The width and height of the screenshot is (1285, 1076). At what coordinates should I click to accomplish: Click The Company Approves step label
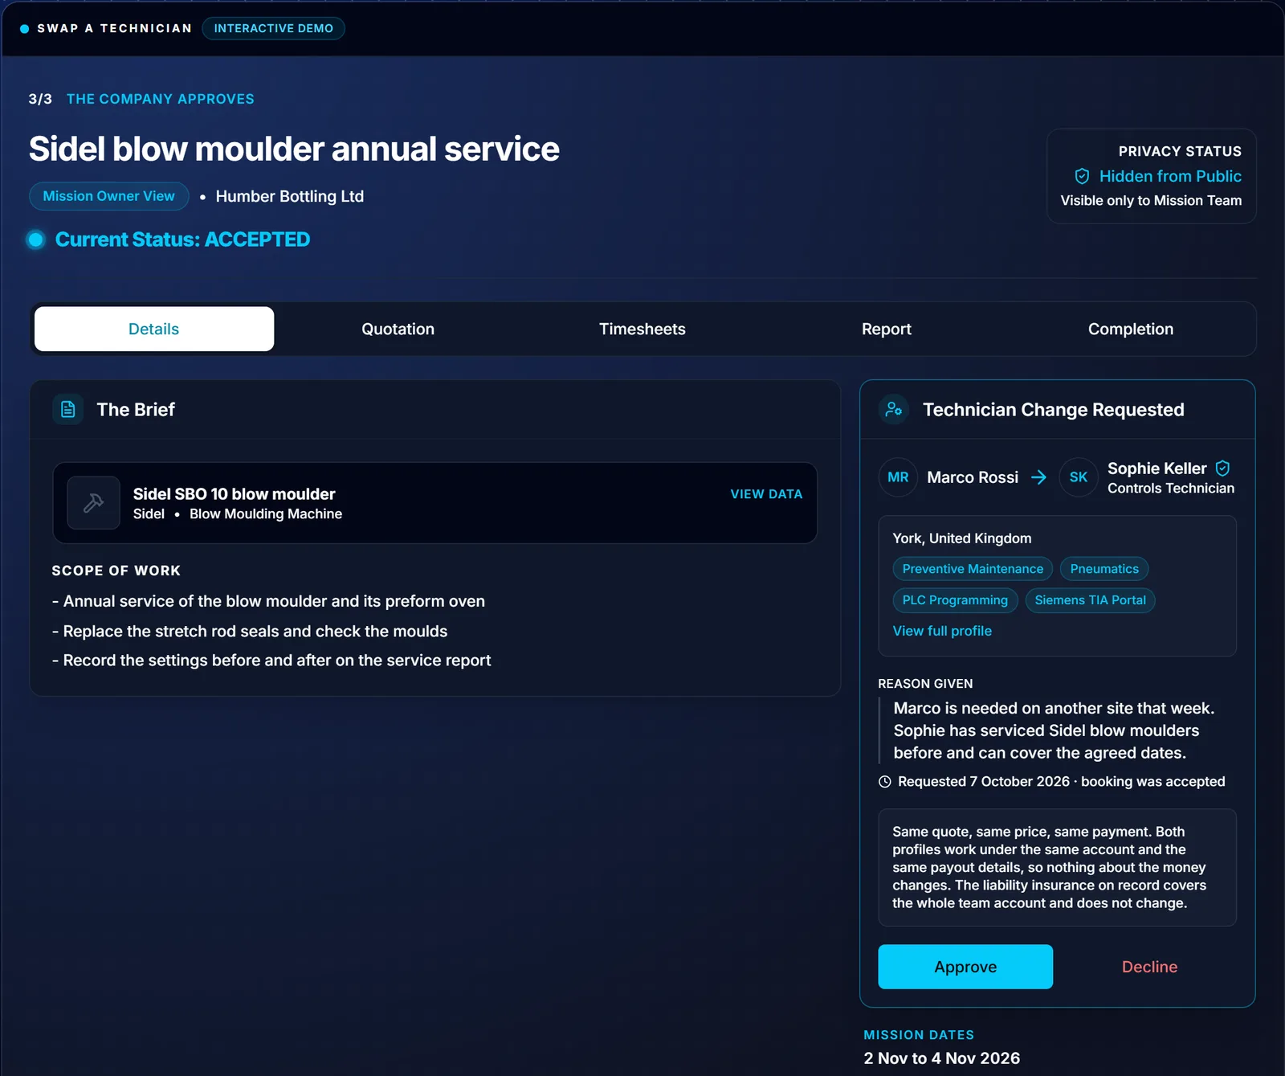pos(161,99)
